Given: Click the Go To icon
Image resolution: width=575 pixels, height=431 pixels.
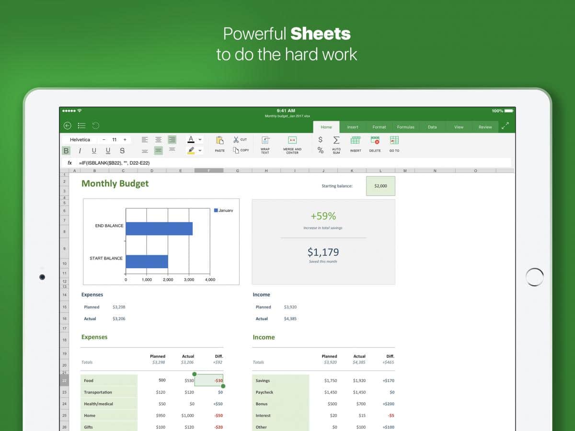Looking at the screenshot, I should [x=394, y=140].
